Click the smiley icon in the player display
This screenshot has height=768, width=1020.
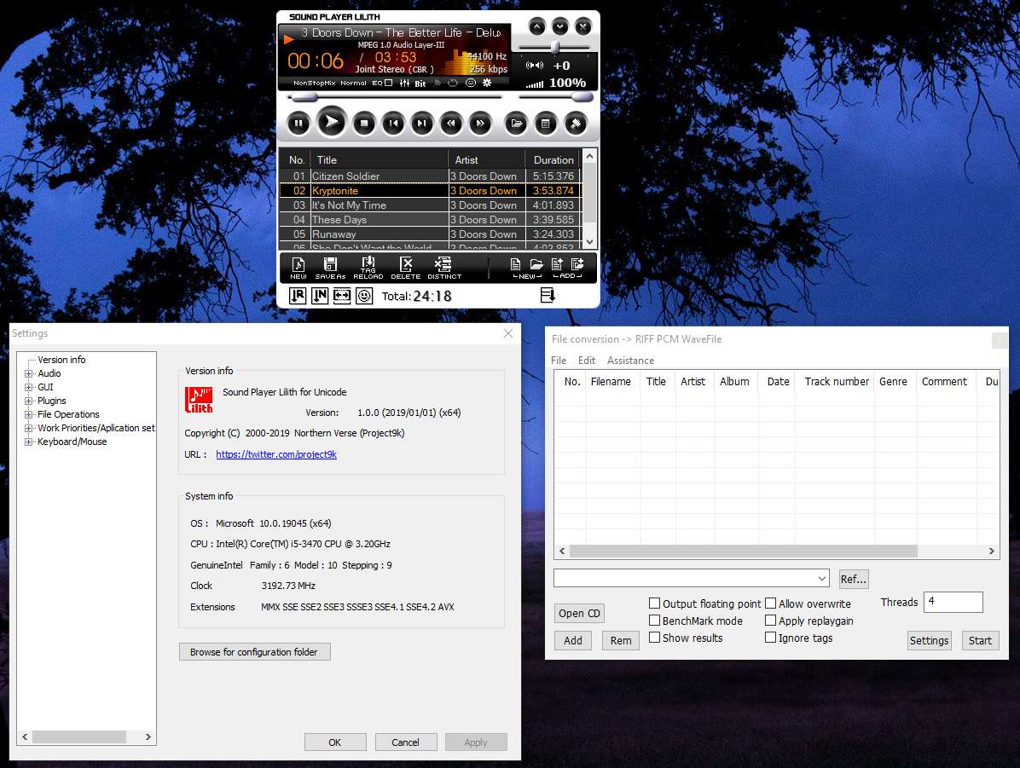470,84
